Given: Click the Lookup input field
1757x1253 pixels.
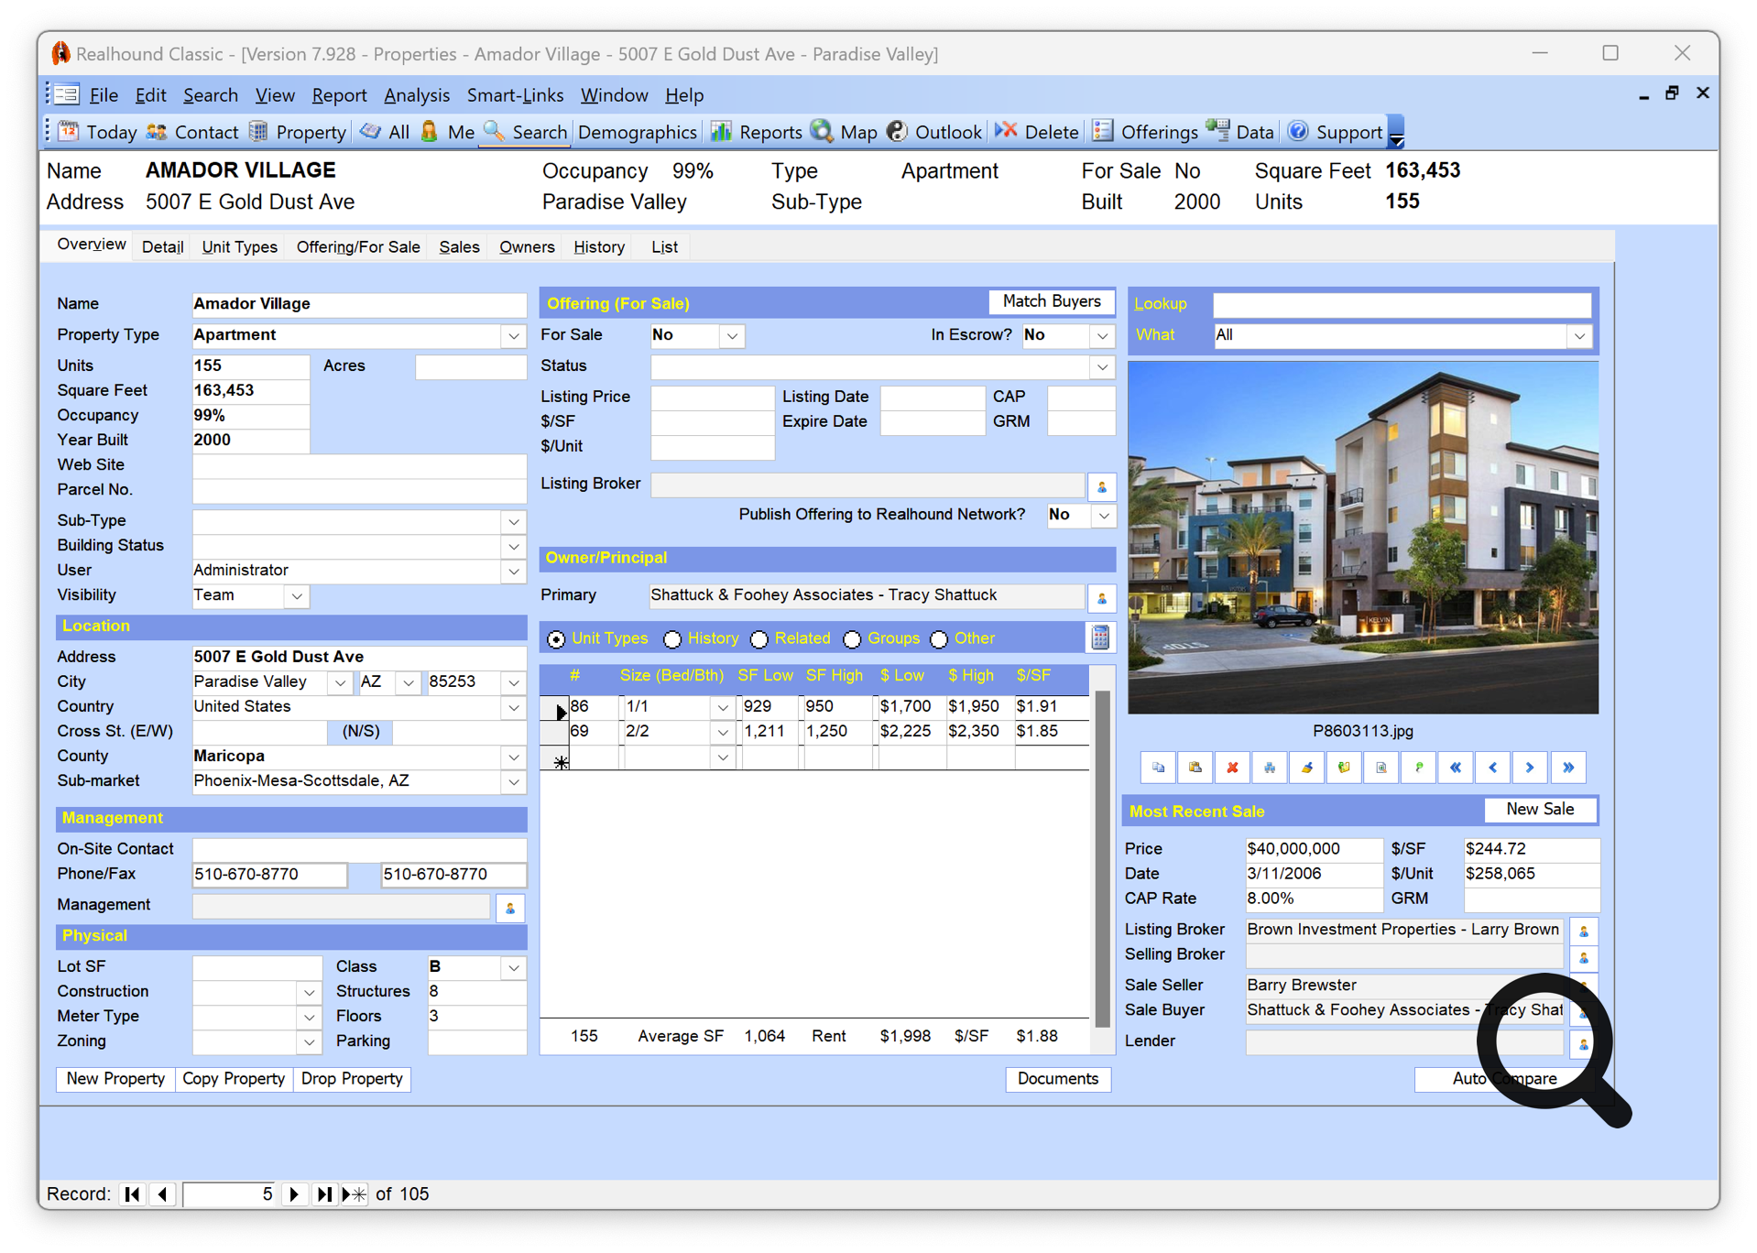Looking at the screenshot, I should point(1402,305).
